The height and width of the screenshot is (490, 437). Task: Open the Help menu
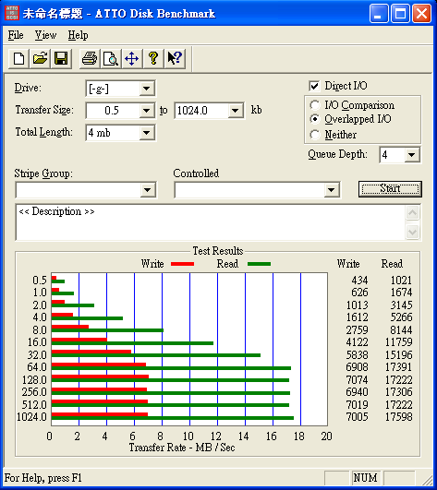pos(78,35)
